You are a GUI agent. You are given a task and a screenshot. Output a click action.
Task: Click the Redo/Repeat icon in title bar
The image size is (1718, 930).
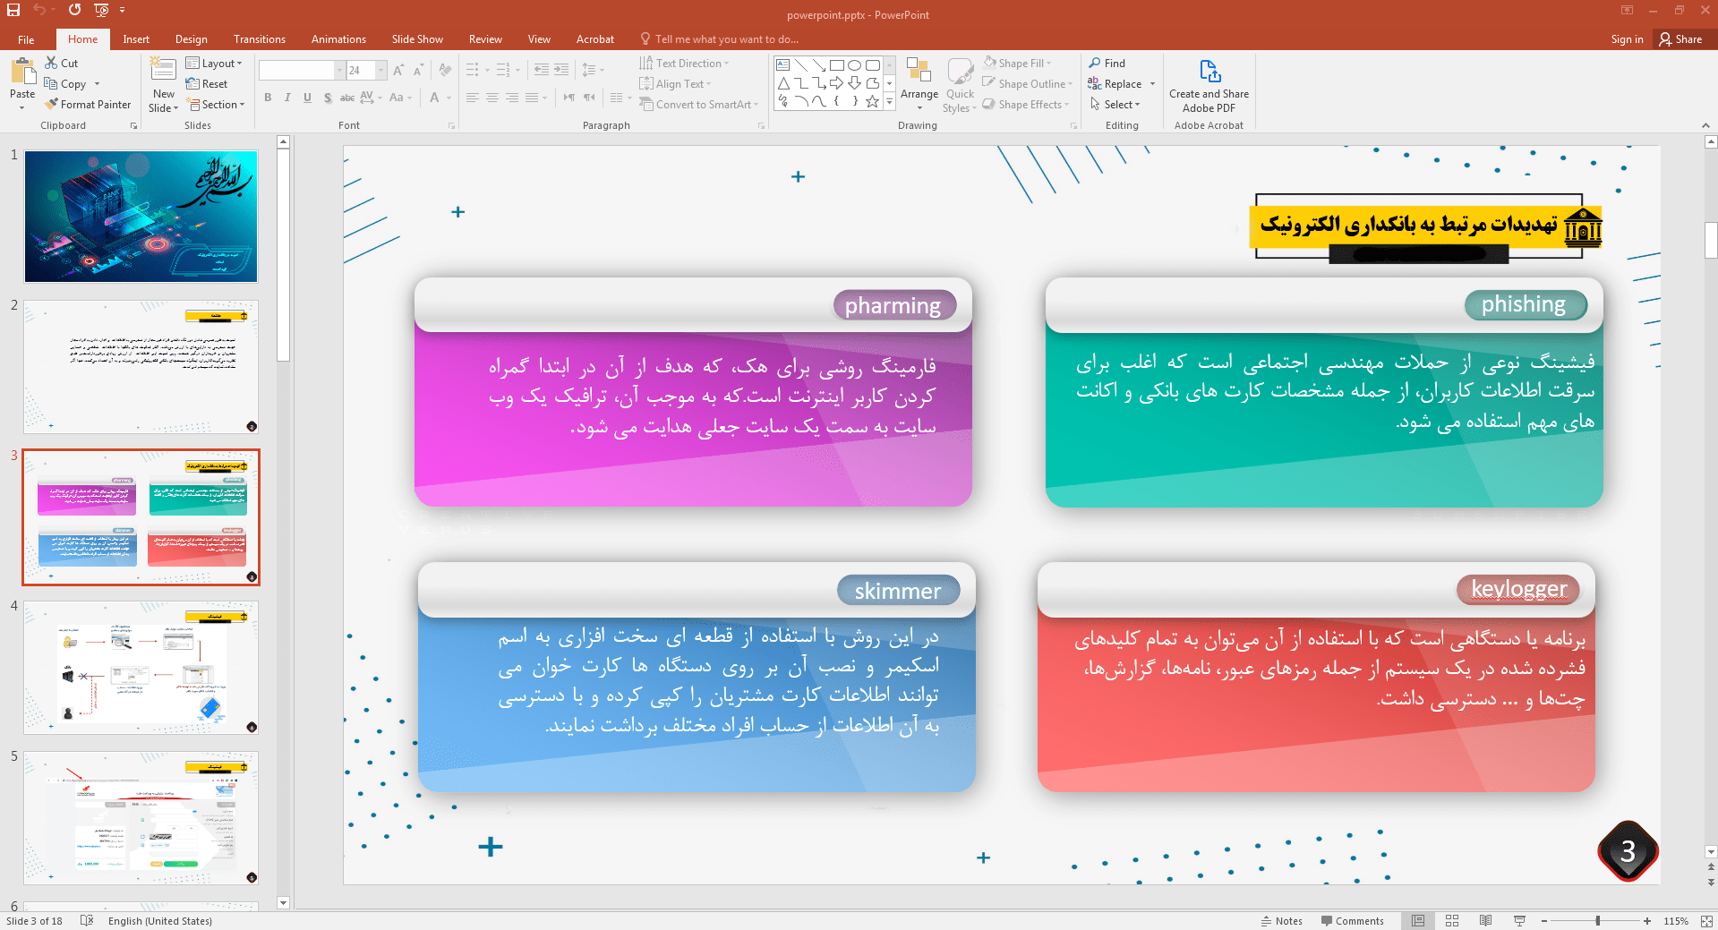pos(74,10)
